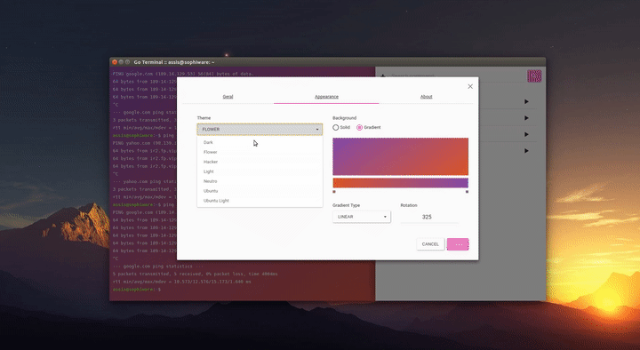Viewport: 640px width, 350px height.
Task: Click the pink confirm button
Action: 458,244
